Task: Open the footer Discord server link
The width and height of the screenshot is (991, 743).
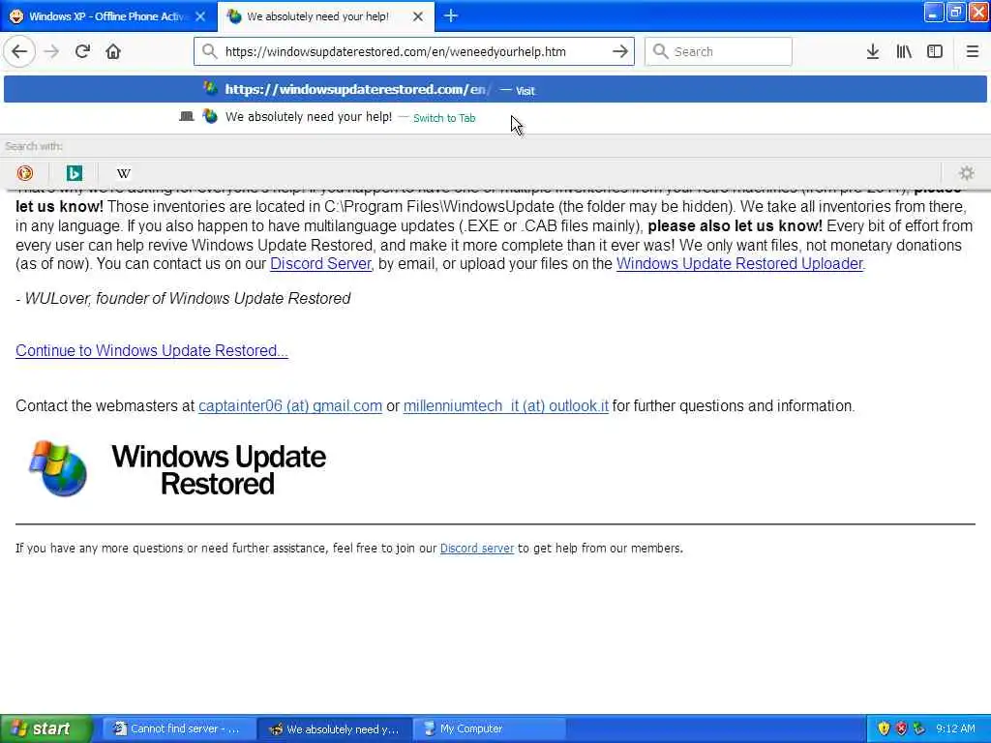Action: click(x=476, y=549)
